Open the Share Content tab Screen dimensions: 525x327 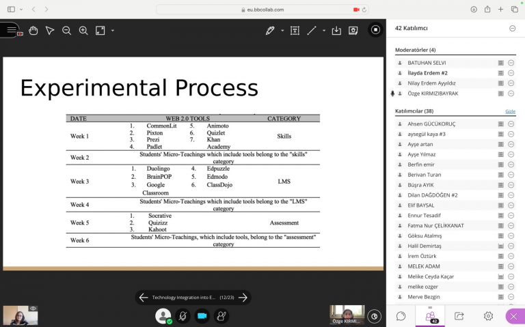(459, 315)
